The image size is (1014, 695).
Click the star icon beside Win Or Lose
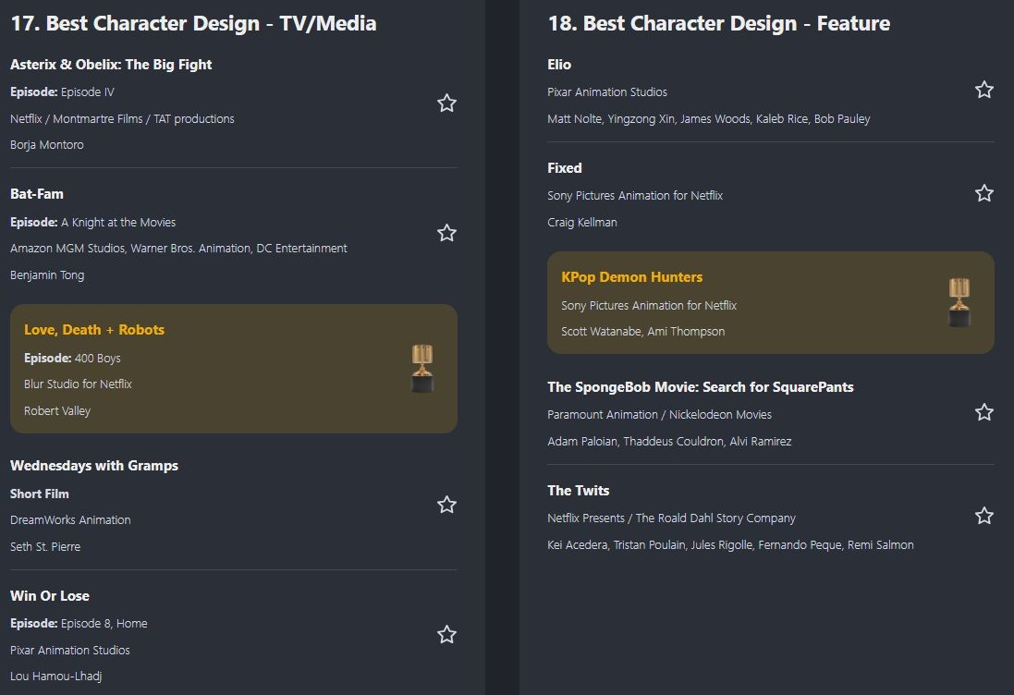point(446,635)
